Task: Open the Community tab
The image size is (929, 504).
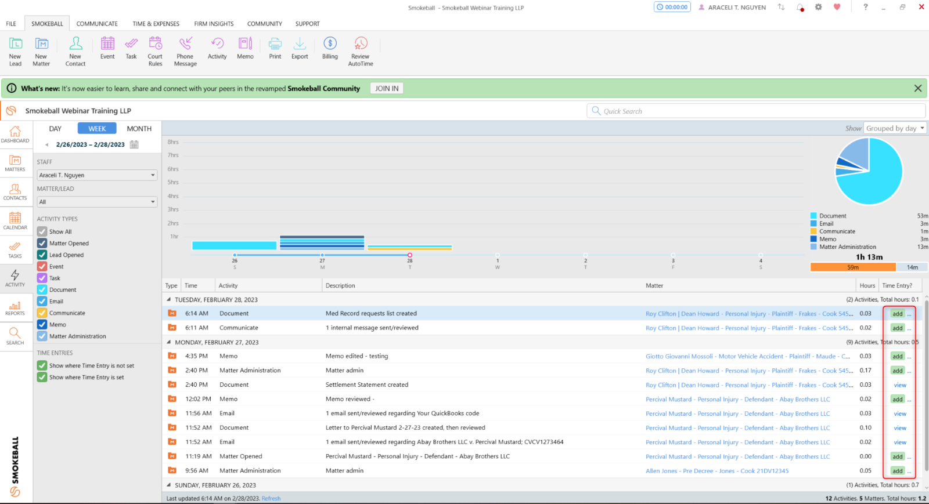Action: tap(265, 24)
